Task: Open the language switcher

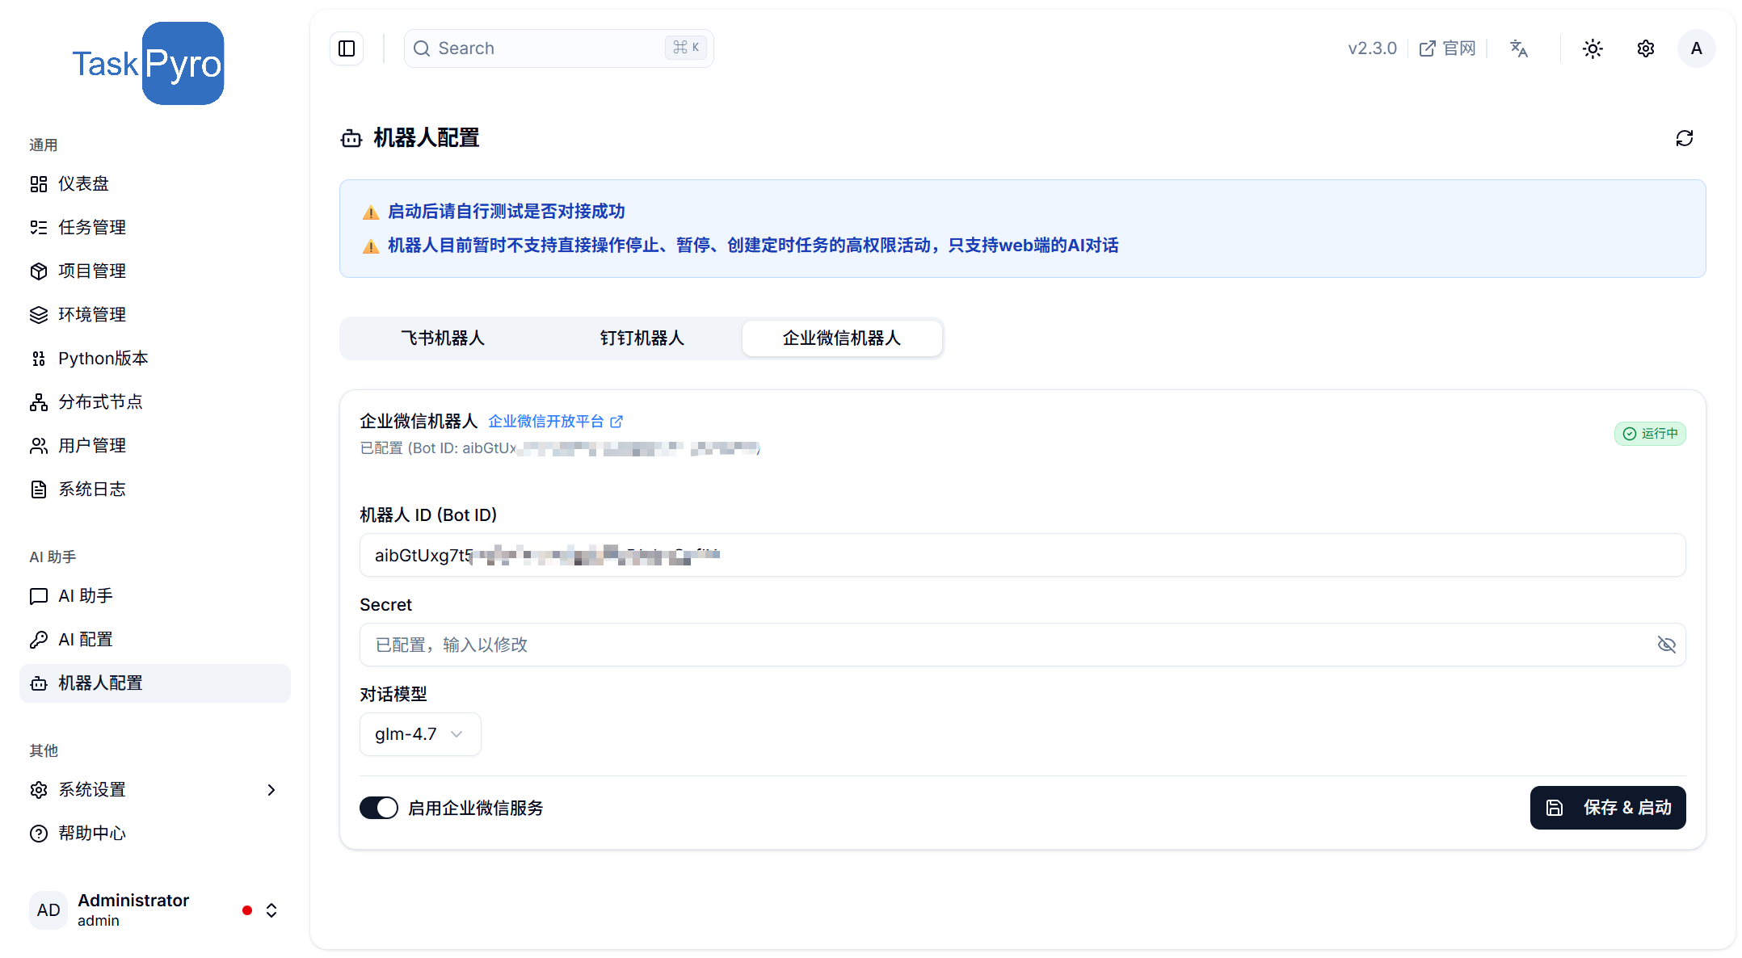Action: tap(1519, 48)
